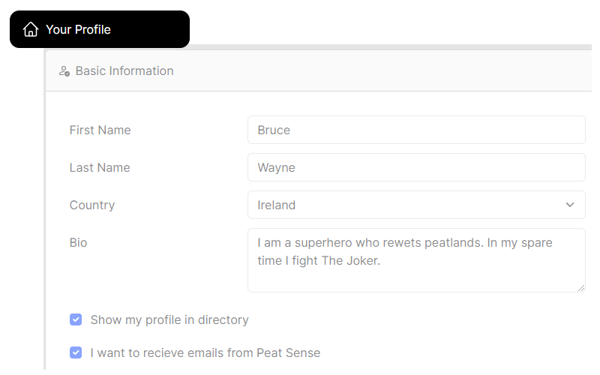Click the Bio label
Viewport: 600px width, 375px height.
coord(78,242)
